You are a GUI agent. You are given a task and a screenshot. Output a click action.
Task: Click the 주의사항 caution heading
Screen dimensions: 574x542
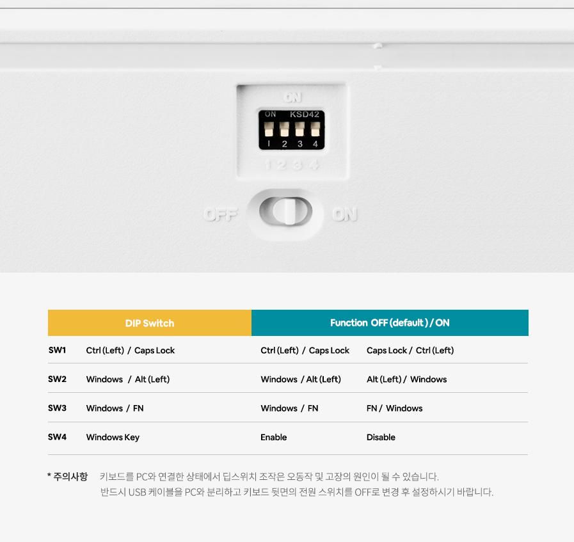pyautogui.click(x=70, y=477)
